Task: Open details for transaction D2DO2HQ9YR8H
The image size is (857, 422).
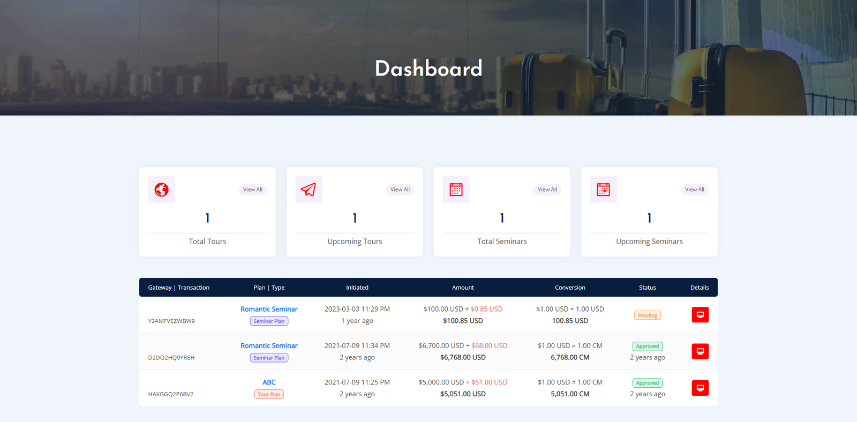Action: (700, 351)
